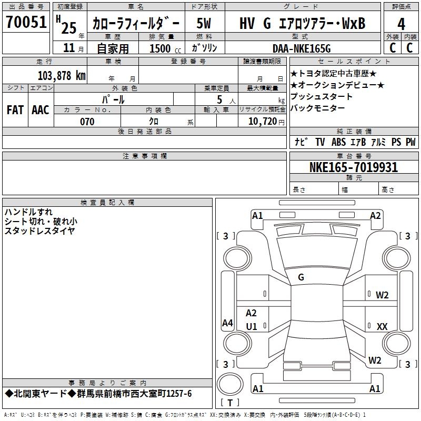Select the door shape value 5W
Screen dimensions: 421x421
click(x=204, y=23)
